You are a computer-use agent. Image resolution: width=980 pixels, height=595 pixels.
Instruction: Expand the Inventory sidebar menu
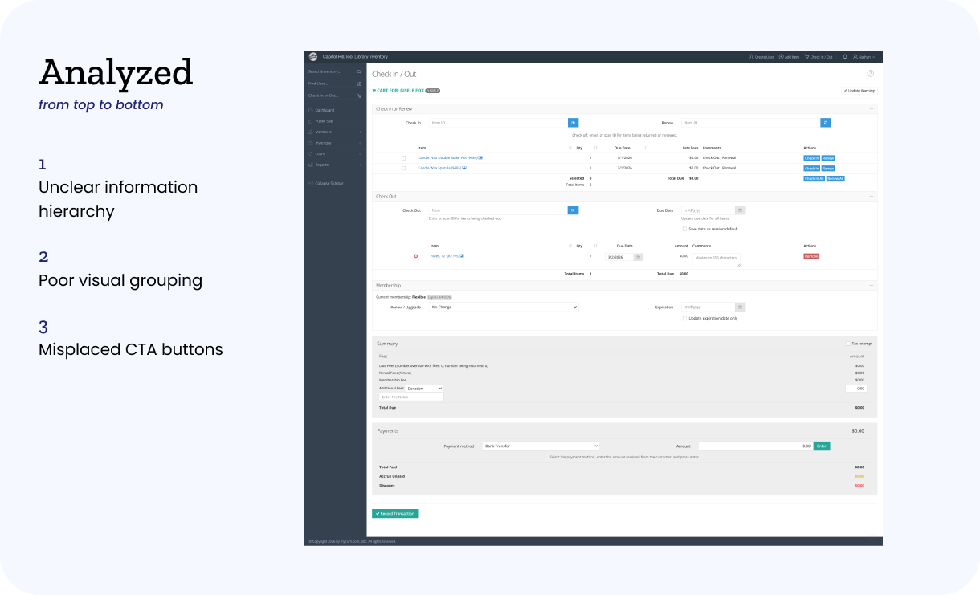(335, 143)
